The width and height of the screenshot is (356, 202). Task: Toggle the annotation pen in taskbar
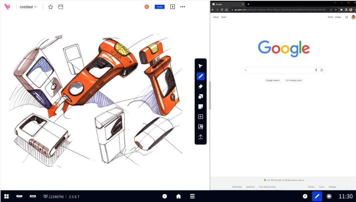(317, 196)
